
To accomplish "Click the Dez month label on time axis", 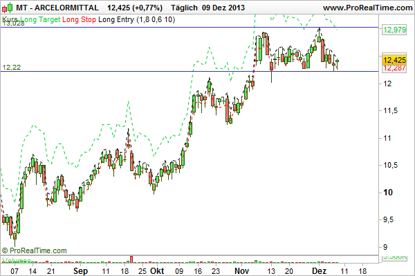I will (319, 271).
